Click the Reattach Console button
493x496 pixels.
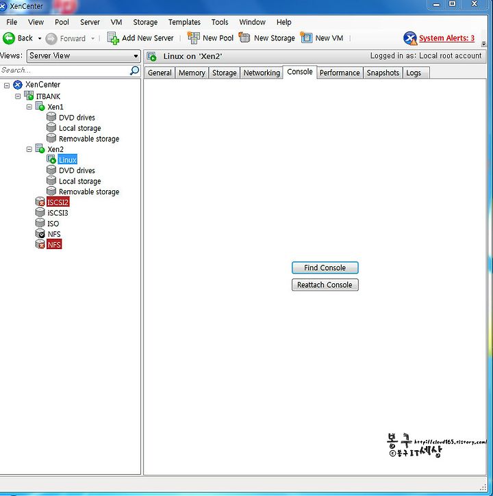325,285
